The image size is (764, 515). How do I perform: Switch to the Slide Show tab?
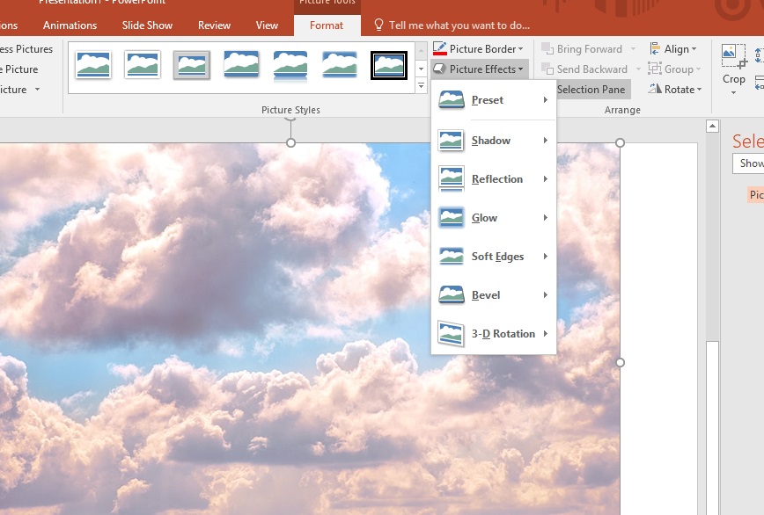click(147, 25)
